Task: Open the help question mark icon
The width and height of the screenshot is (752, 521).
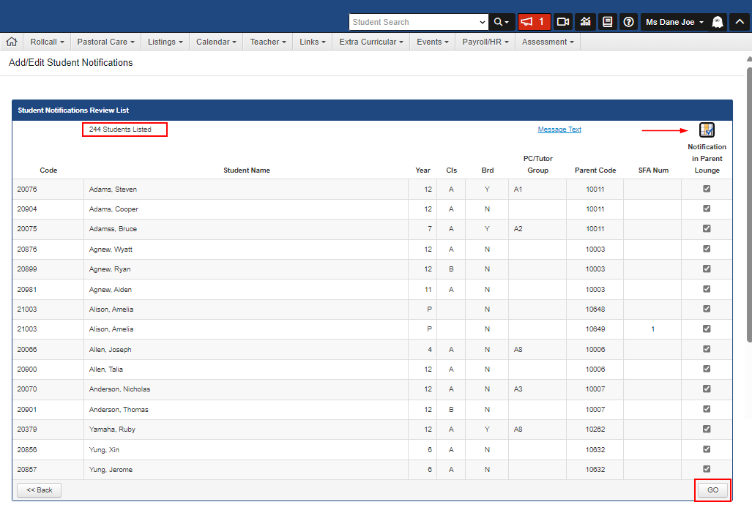Action: click(628, 22)
